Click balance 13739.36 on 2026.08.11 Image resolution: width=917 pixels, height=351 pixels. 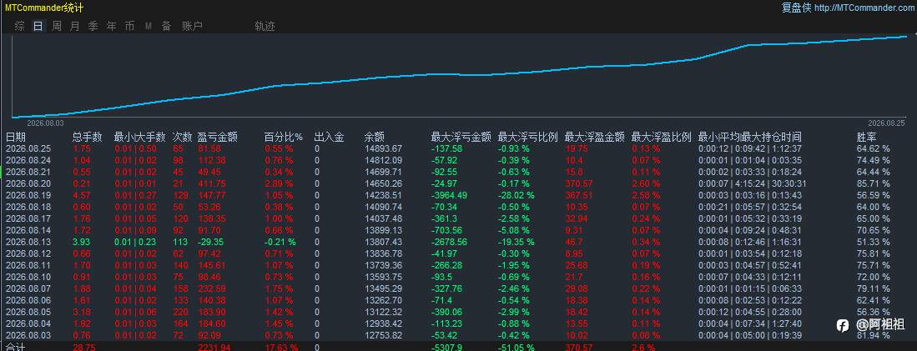pos(383,265)
